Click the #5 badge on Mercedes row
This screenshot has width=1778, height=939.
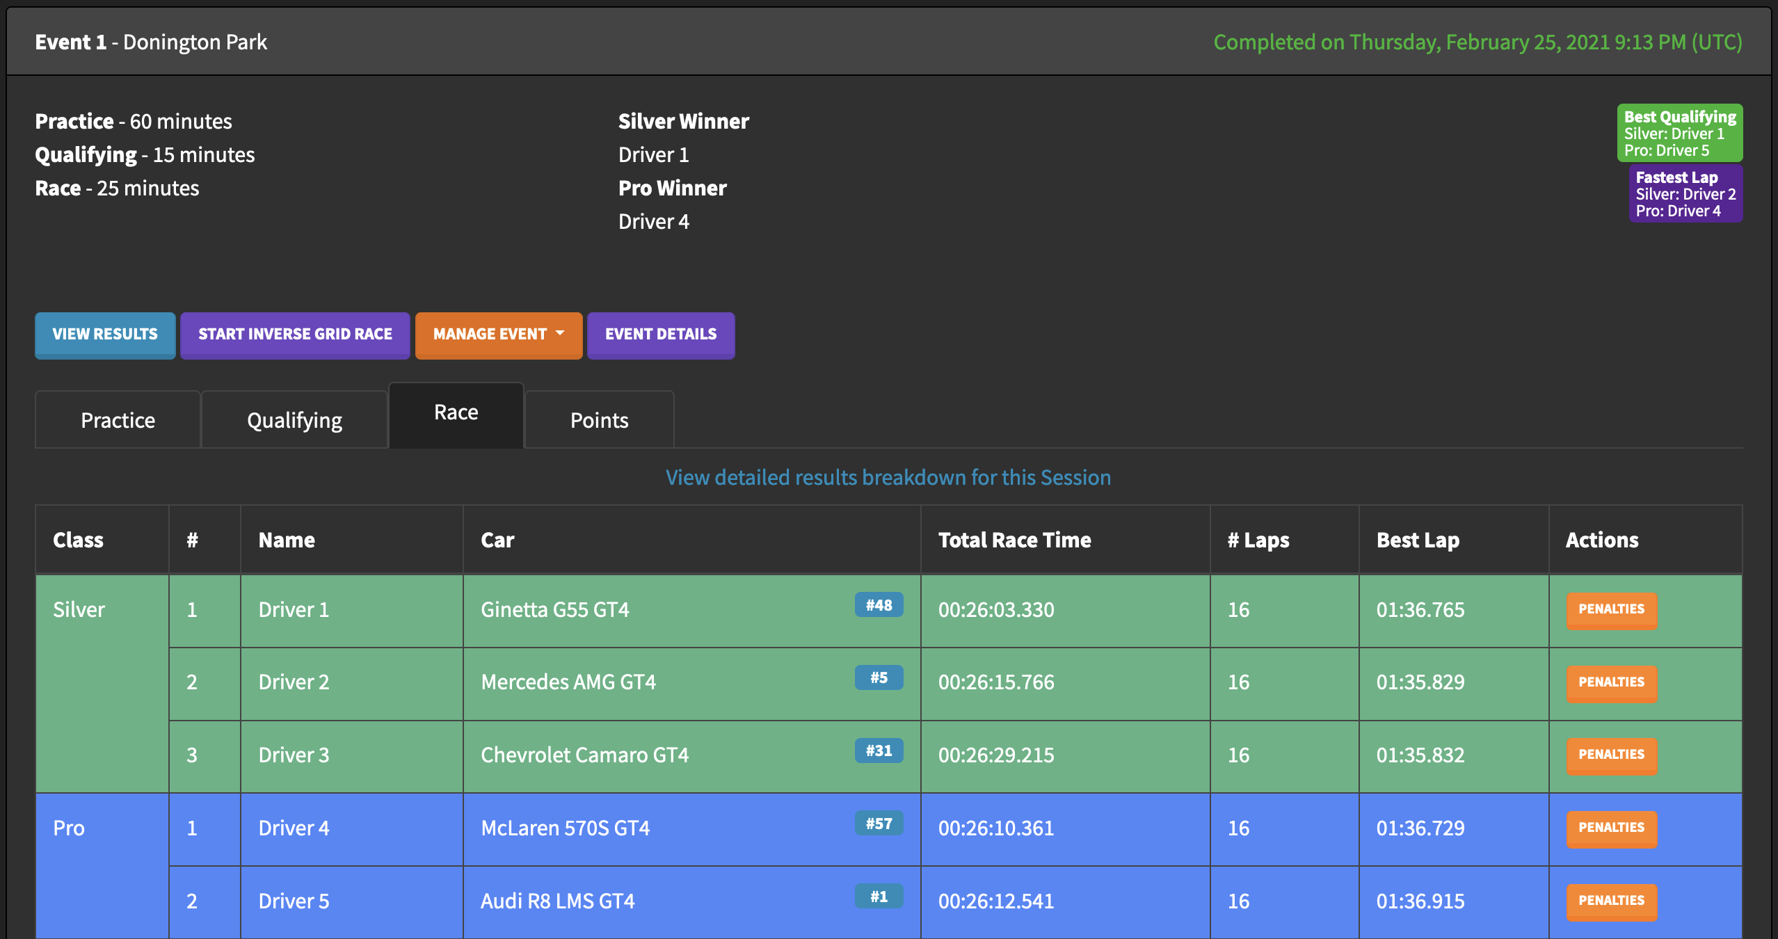click(879, 677)
